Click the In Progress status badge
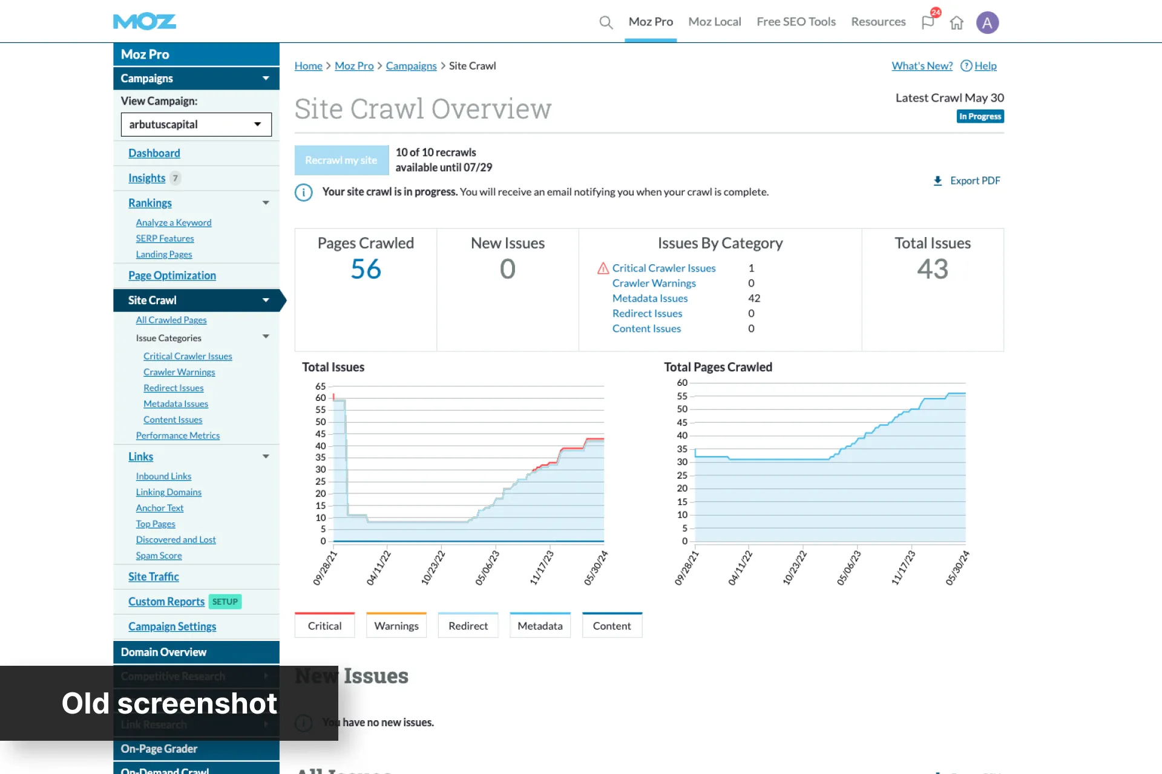Viewport: 1162px width, 774px height. pos(980,116)
